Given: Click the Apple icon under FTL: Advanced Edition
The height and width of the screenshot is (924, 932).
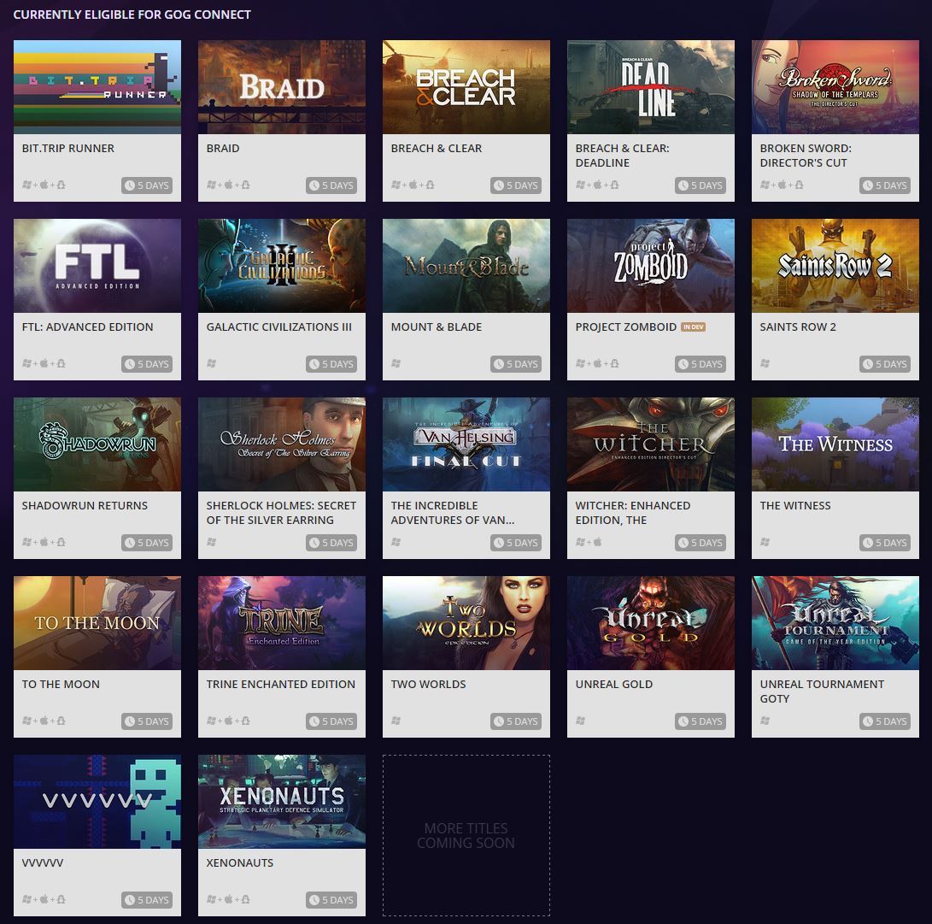Looking at the screenshot, I should point(44,363).
